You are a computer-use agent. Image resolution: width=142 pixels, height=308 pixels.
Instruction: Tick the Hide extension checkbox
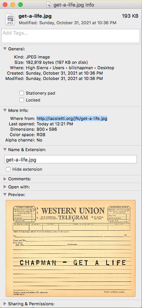tap(8, 169)
